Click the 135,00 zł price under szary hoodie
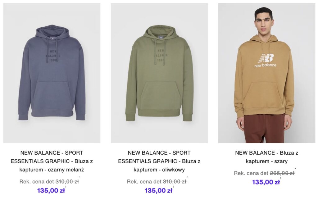This screenshot has width=318, height=200. 266,182
